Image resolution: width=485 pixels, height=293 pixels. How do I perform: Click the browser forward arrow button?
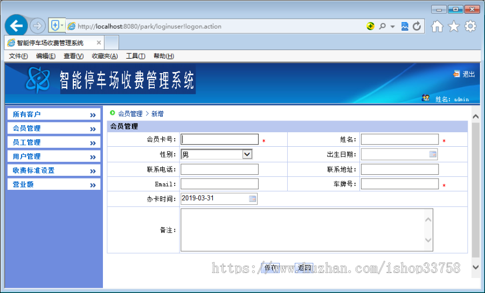click(x=37, y=26)
